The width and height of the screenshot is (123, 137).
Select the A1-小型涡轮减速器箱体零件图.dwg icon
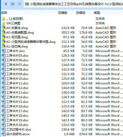(x=4, y=42)
